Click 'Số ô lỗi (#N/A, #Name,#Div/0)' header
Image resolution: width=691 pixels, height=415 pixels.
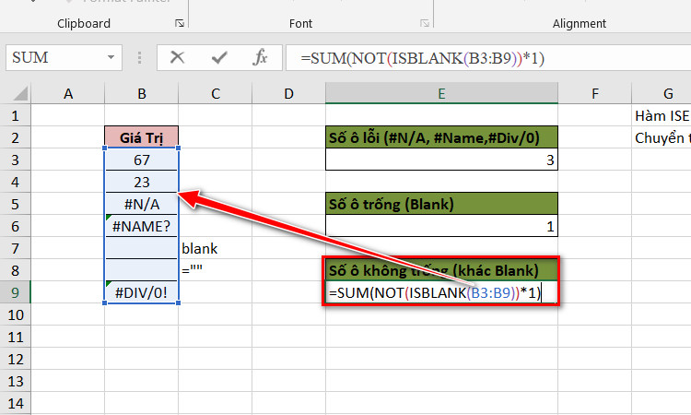[441, 137]
